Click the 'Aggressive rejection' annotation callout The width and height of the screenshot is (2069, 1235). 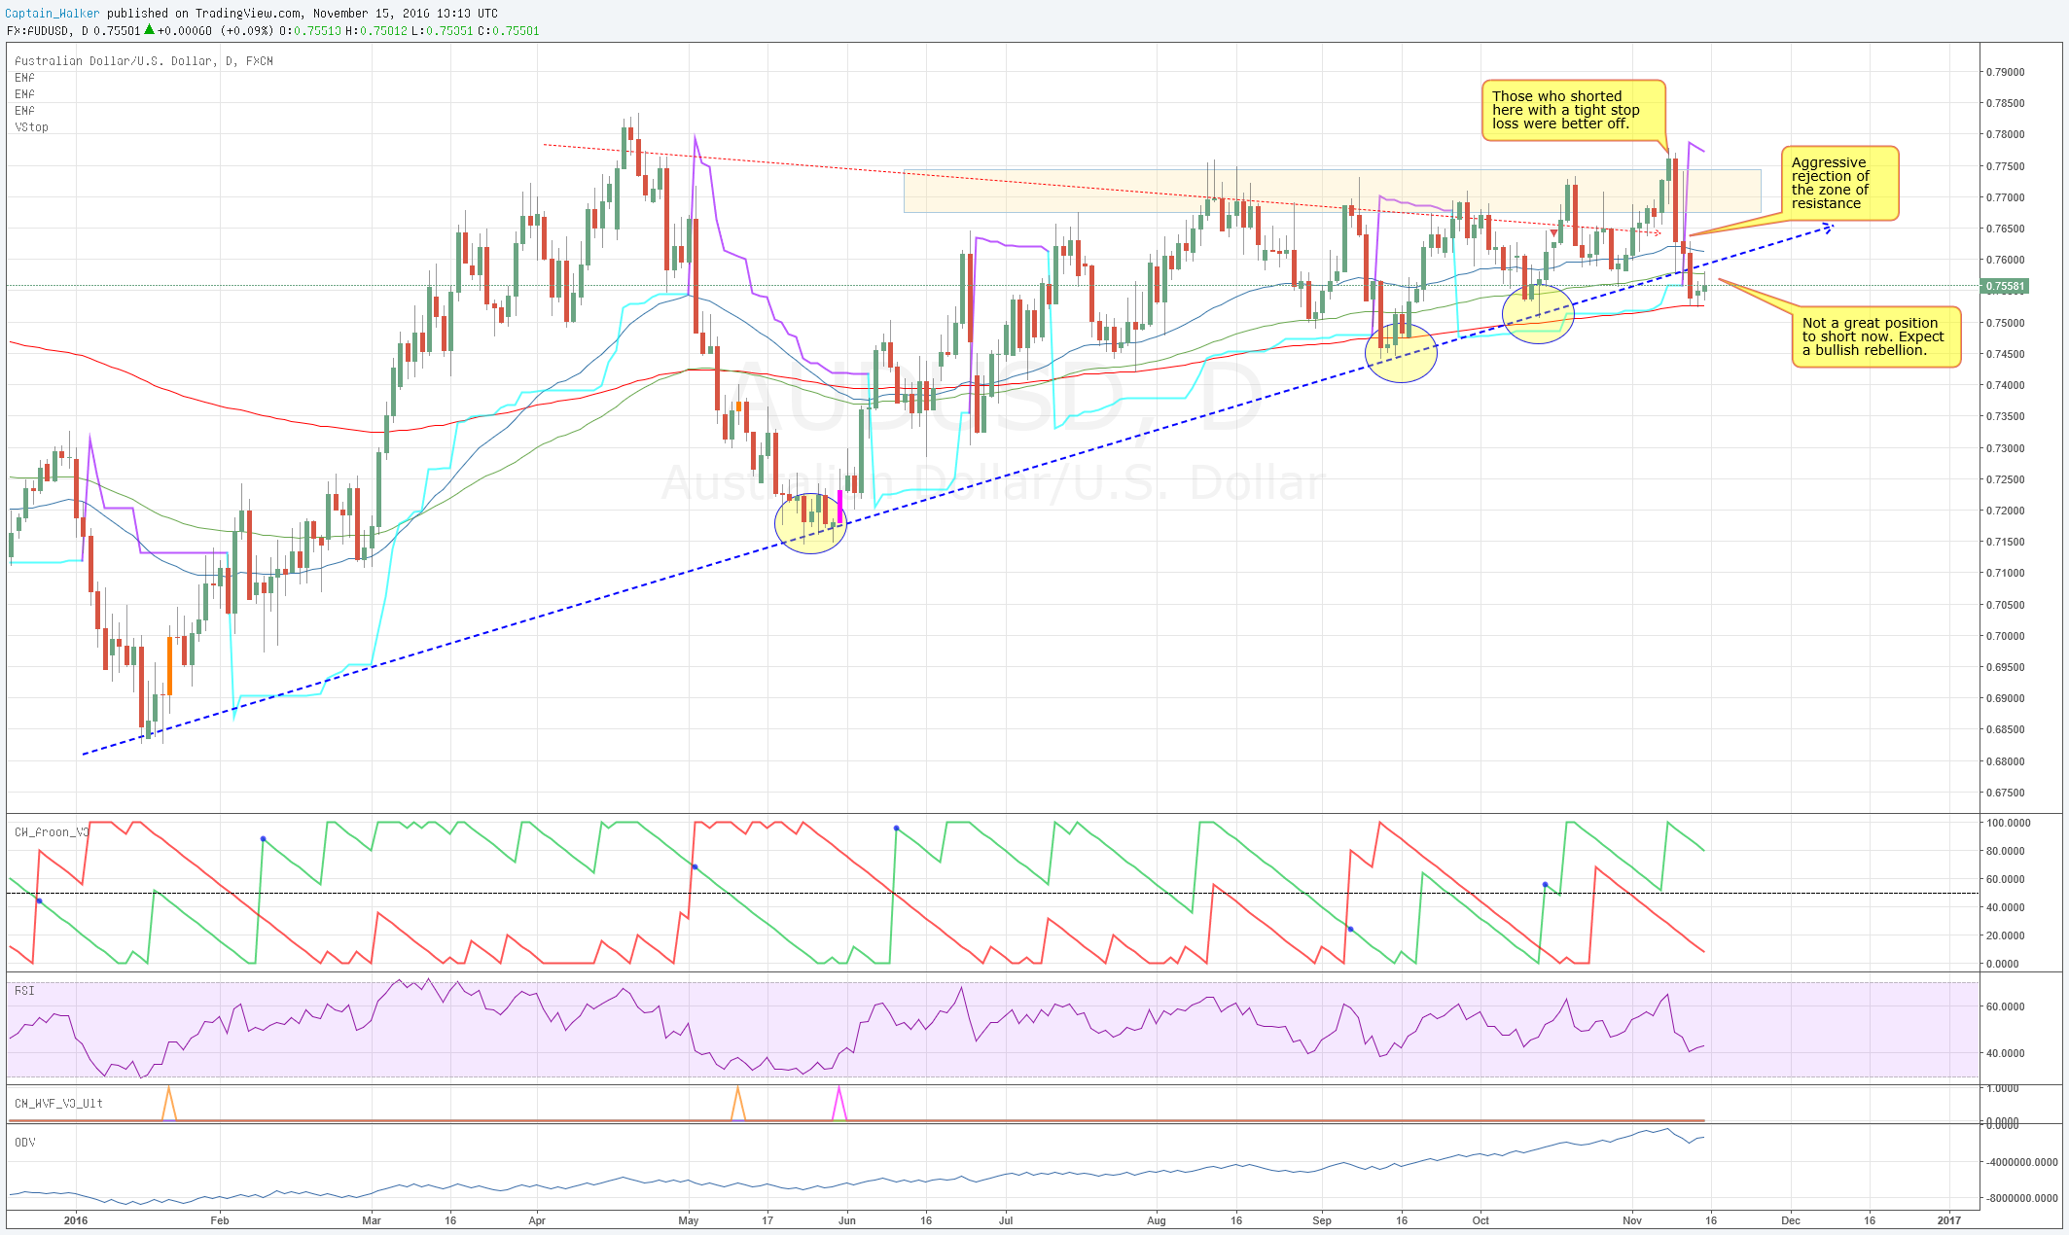point(1839,183)
